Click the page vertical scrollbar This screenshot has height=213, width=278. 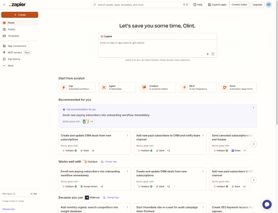click(x=277, y=62)
